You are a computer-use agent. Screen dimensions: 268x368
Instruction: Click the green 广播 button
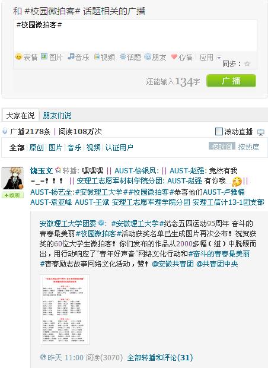231,81
